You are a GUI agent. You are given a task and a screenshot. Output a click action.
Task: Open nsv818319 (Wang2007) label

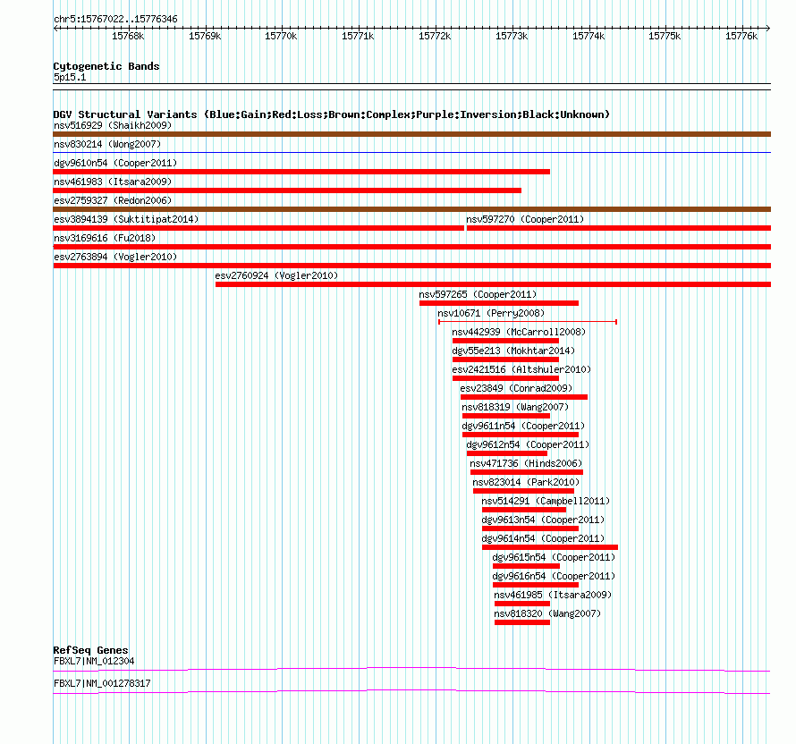tap(515, 407)
